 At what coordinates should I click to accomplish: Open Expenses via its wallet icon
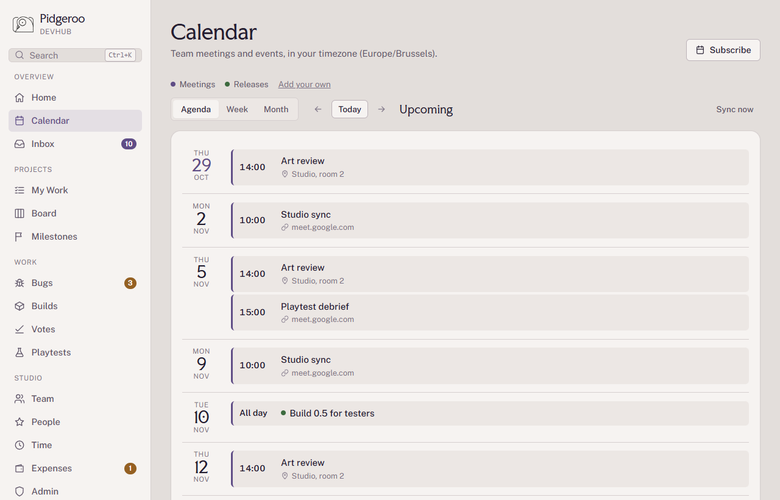[19, 468]
